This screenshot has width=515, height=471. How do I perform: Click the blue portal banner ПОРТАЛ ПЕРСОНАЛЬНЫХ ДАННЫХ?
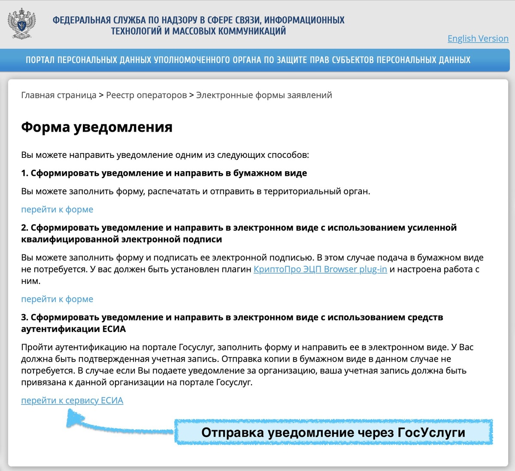254,60
